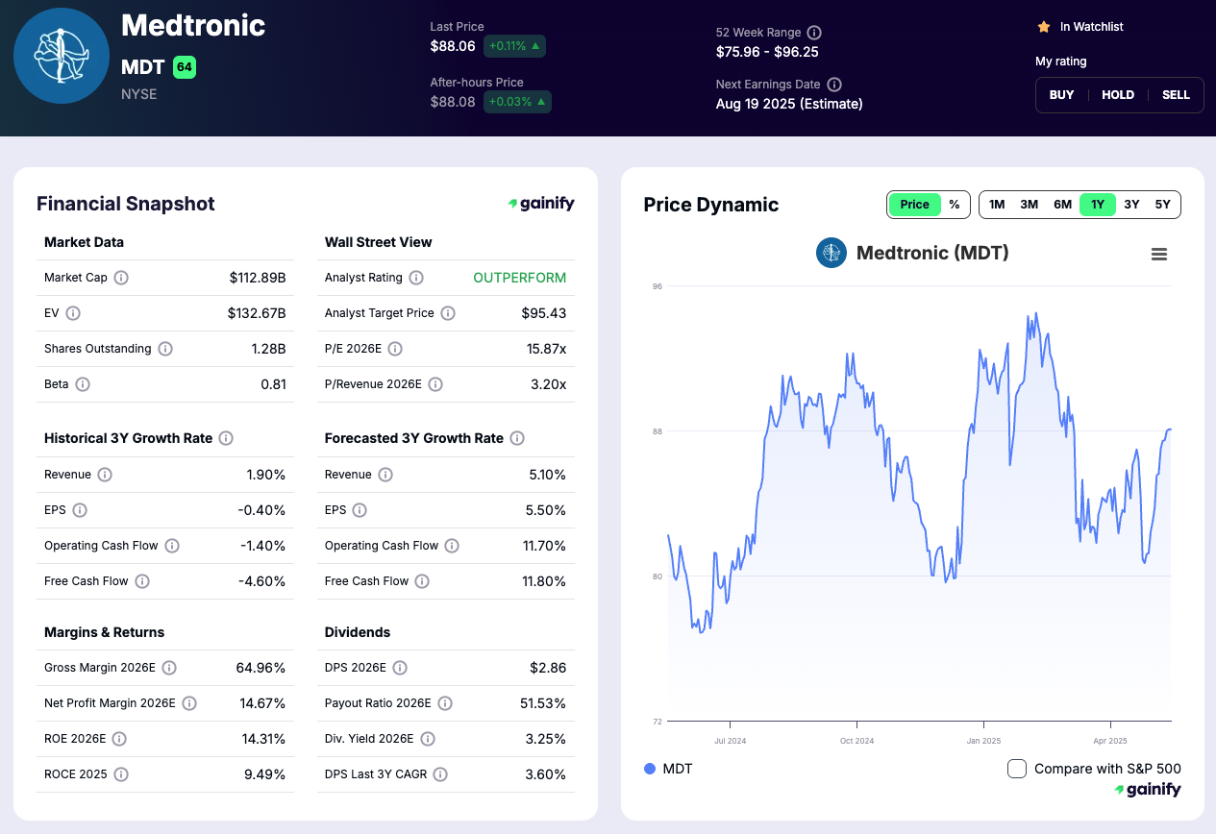Select the 3M time range
The height and width of the screenshot is (834, 1216).
point(1029,205)
